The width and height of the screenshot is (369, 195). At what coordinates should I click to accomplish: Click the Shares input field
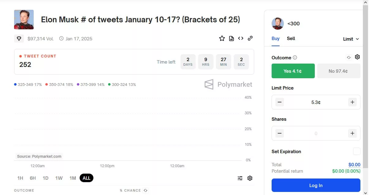click(316, 133)
